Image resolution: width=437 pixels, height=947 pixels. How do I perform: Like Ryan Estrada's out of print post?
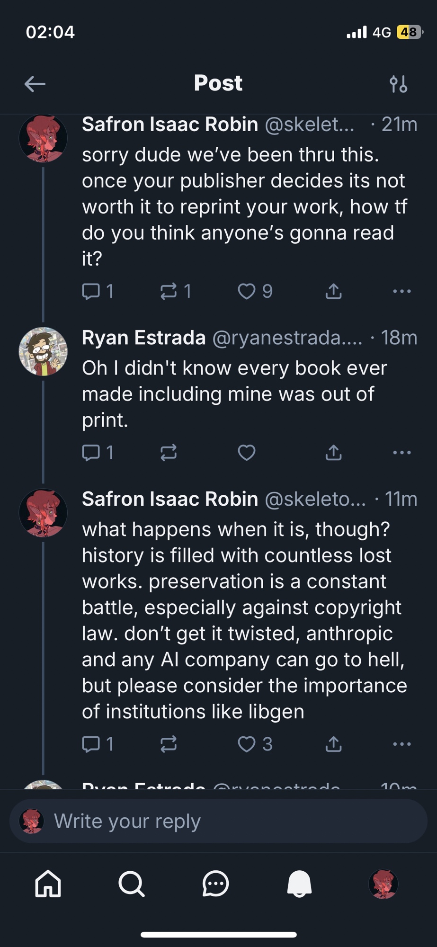coord(247,453)
